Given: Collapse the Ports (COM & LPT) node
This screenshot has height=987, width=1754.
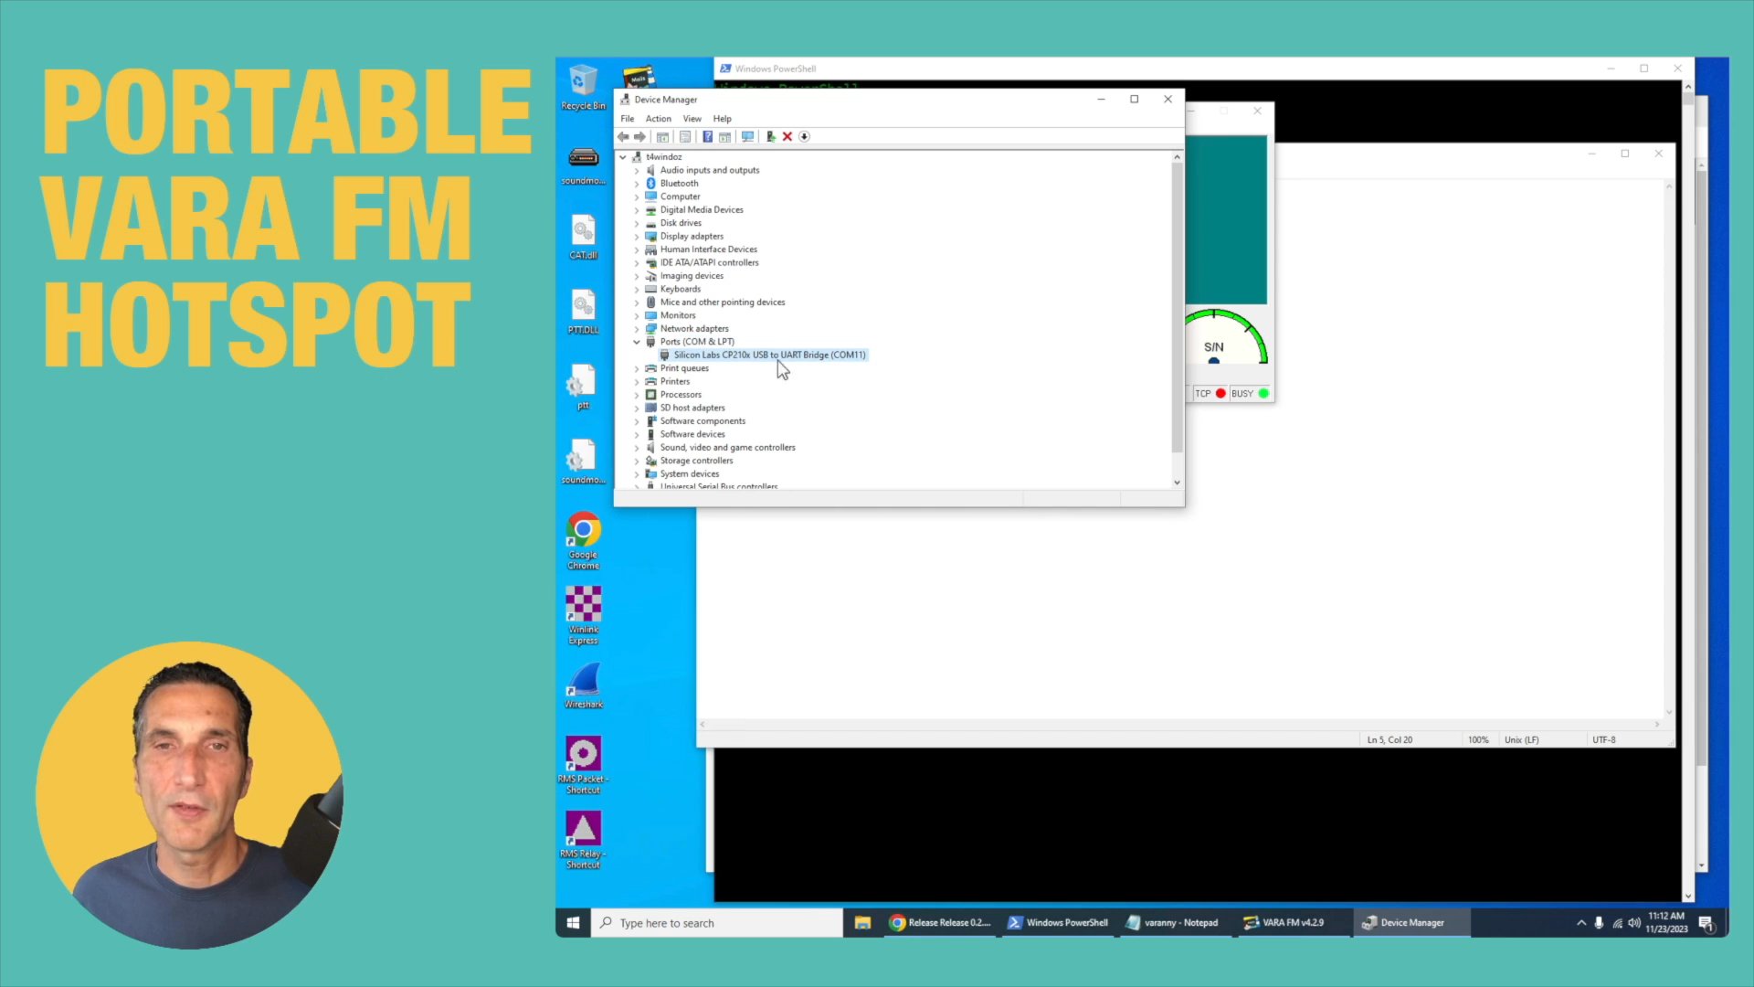Looking at the screenshot, I should pyautogui.click(x=637, y=342).
